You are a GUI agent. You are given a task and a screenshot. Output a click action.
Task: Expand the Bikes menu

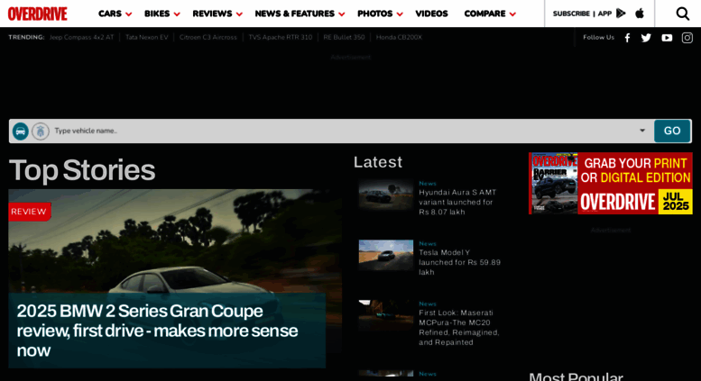161,14
